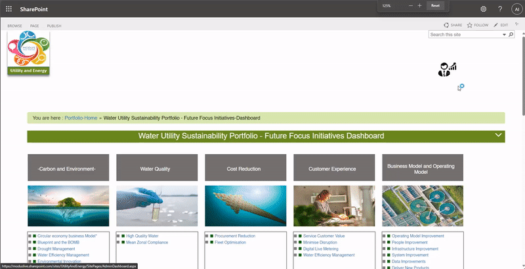The height and width of the screenshot is (269, 525).
Task: Click the Utility and Energy site logo
Action: tap(28, 53)
